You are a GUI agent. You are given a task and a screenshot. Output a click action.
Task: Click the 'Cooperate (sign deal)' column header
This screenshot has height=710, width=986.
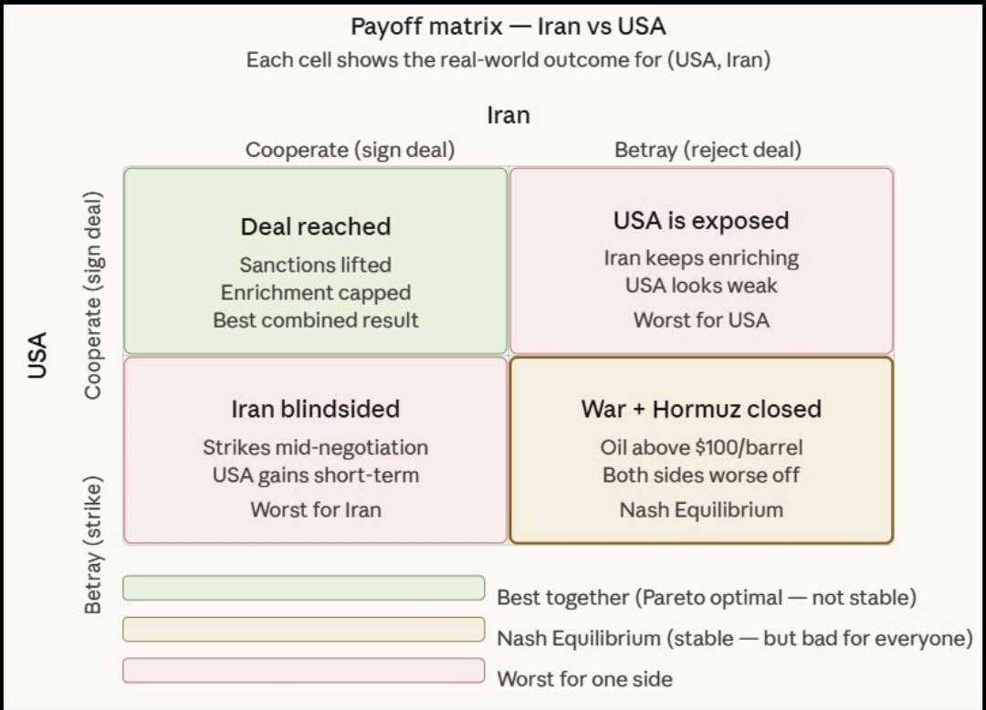pyautogui.click(x=350, y=150)
